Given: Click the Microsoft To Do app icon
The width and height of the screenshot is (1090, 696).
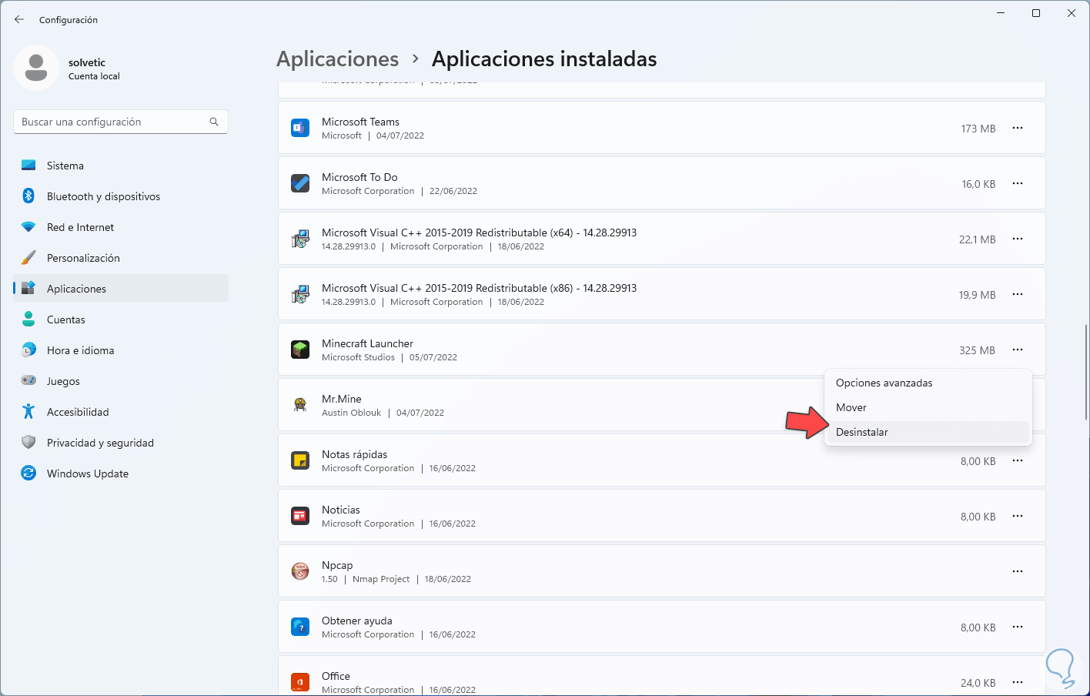Looking at the screenshot, I should coord(300,183).
